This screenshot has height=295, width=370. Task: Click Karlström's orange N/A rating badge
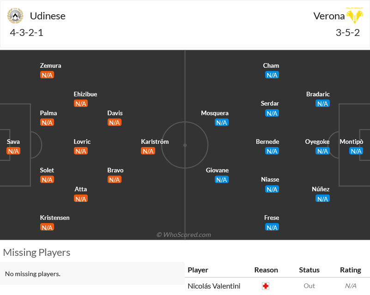coord(148,151)
